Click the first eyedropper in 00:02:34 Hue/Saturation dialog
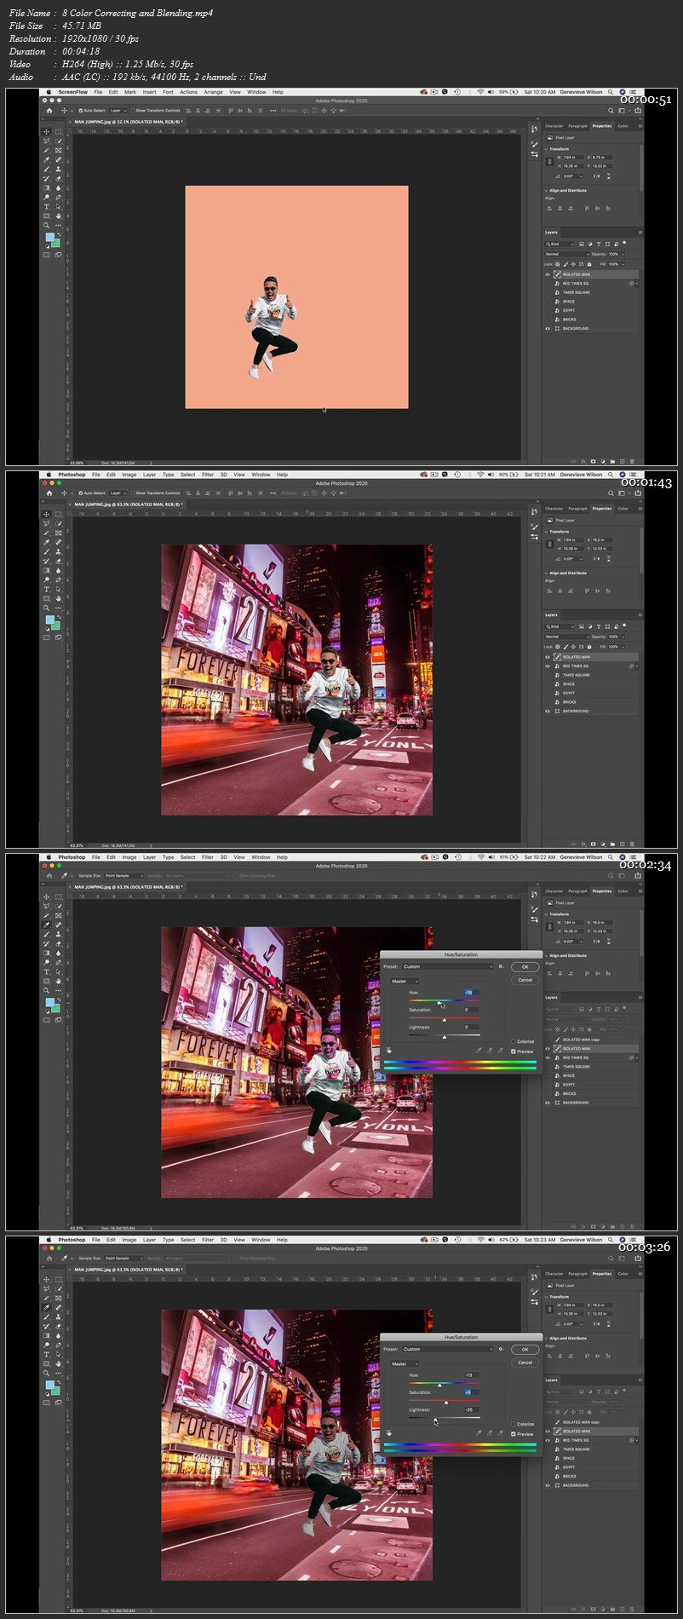This screenshot has height=1619, width=683. [x=479, y=1051]
